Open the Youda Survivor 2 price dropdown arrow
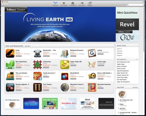This screenshot has height=116, width=146. coord(48,77)
